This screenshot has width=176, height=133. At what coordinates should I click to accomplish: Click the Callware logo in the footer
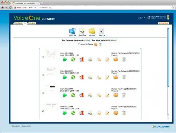[x=161, y=127]
